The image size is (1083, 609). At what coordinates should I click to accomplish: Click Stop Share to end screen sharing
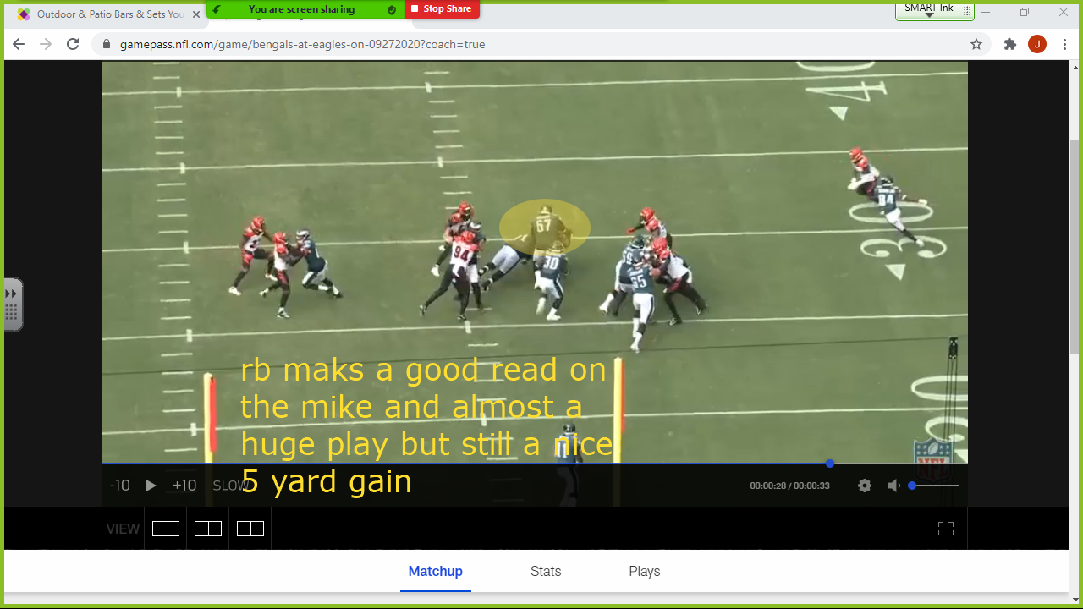pos(443,8)
